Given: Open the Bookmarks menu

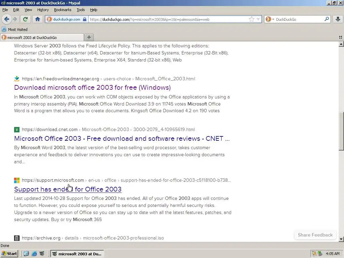Looking at the screenshot, I should point(62,10).
